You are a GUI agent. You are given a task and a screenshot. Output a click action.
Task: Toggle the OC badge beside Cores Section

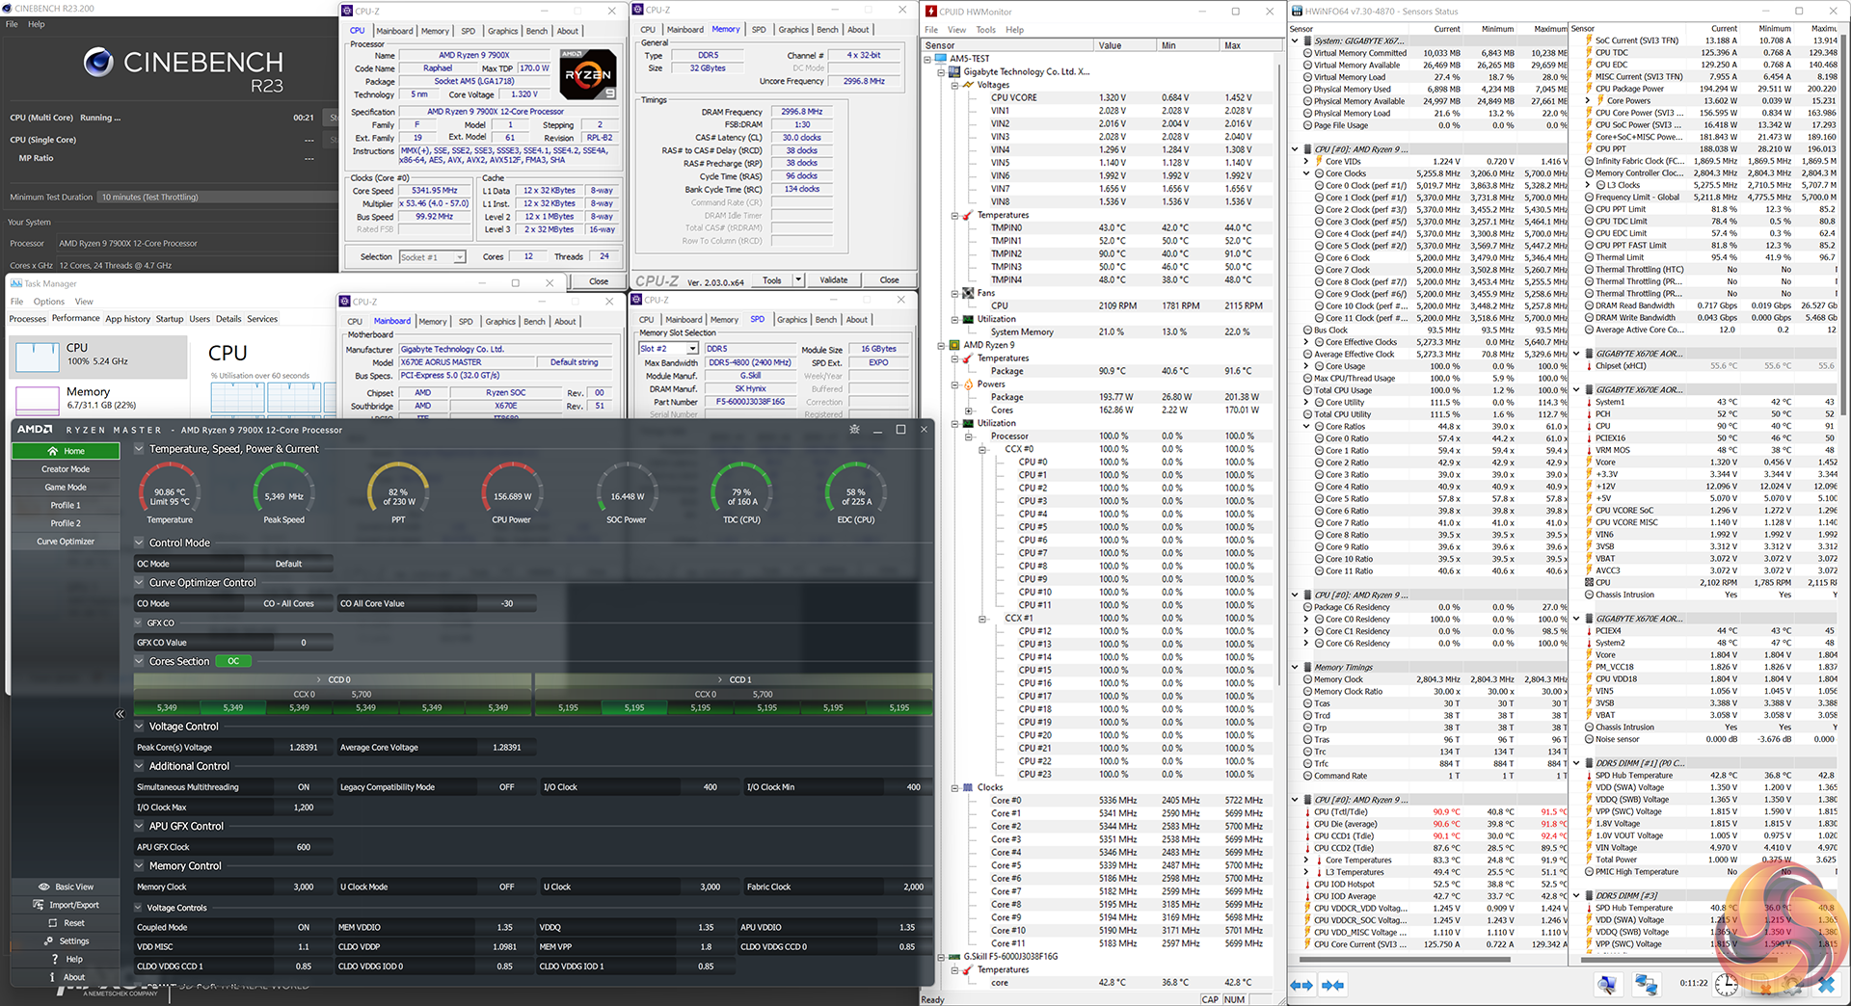(x=233, y=661)
